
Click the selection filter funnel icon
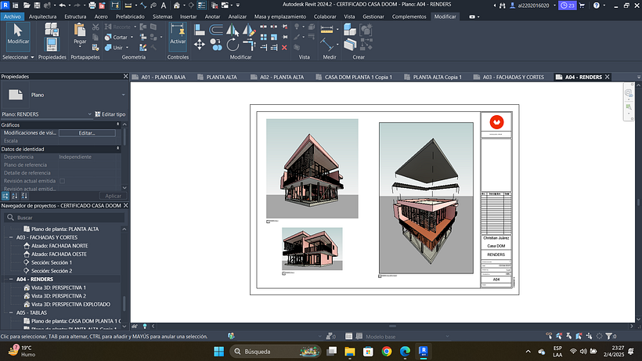(610, 336)
